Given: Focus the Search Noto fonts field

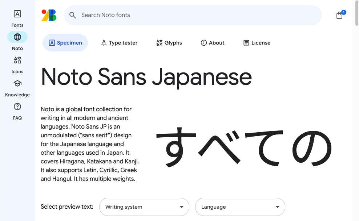Looking at the screenshot, I should 193,15.
